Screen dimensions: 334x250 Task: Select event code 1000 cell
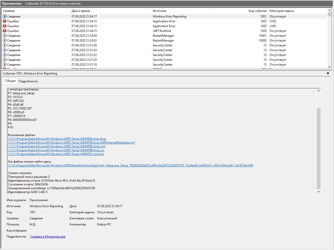point(263,26)
